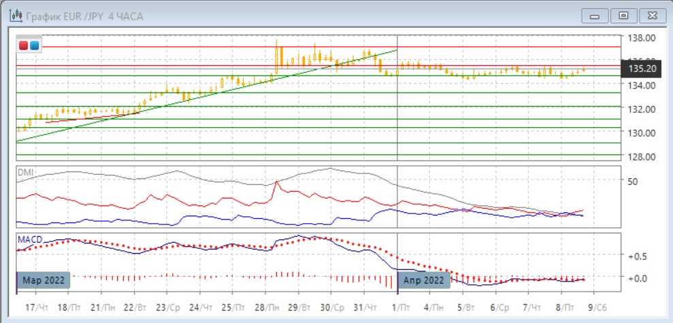Click the 135.20 current price label
673x323 pixels.
coord(642,69)
